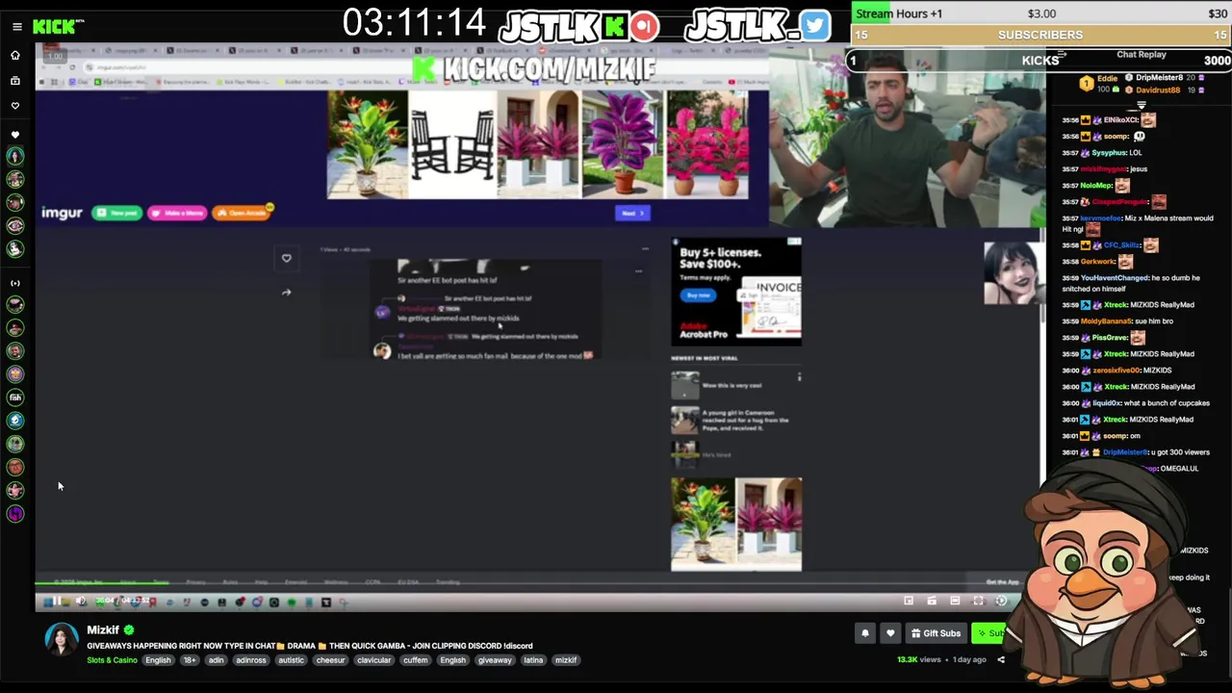Select the giveaway tag
This screenshot has height=693, width=1232.
[495, 660]
